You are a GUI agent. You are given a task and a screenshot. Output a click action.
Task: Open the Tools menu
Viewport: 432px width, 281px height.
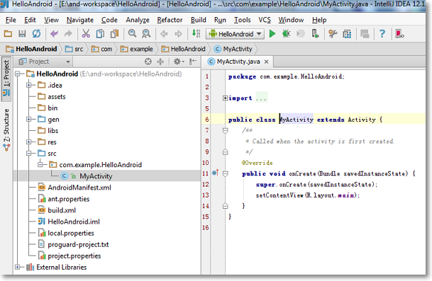(242, 20)
